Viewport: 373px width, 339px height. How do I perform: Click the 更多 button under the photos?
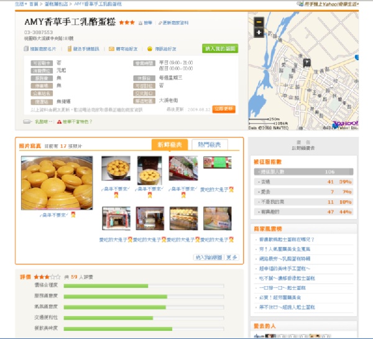(231, 258)
